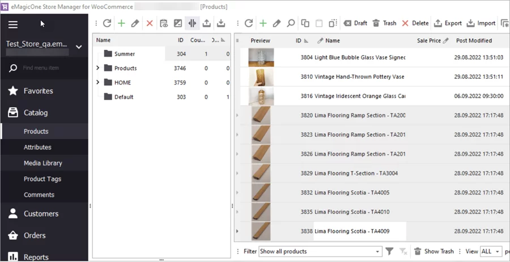510x262 pixels.
Task: Select the Light Blue Bubble Glass Vase thumbnail
Action: click(x=261, y=57)
